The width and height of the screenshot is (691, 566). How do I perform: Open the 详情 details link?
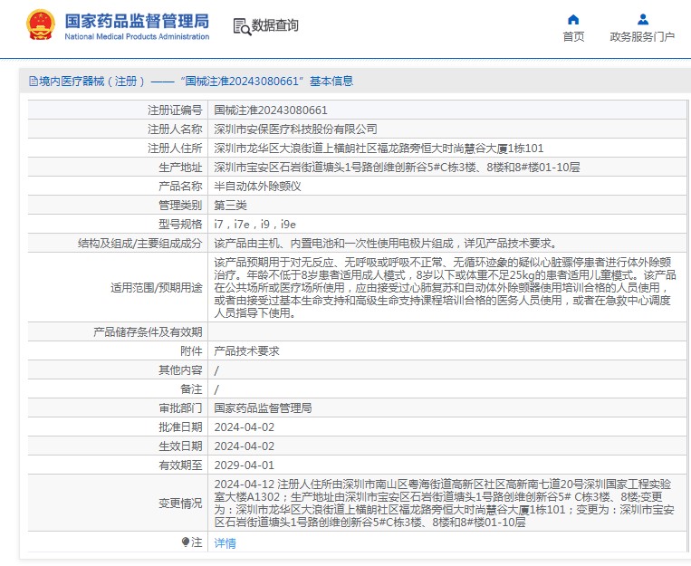[x=225, y=542]
